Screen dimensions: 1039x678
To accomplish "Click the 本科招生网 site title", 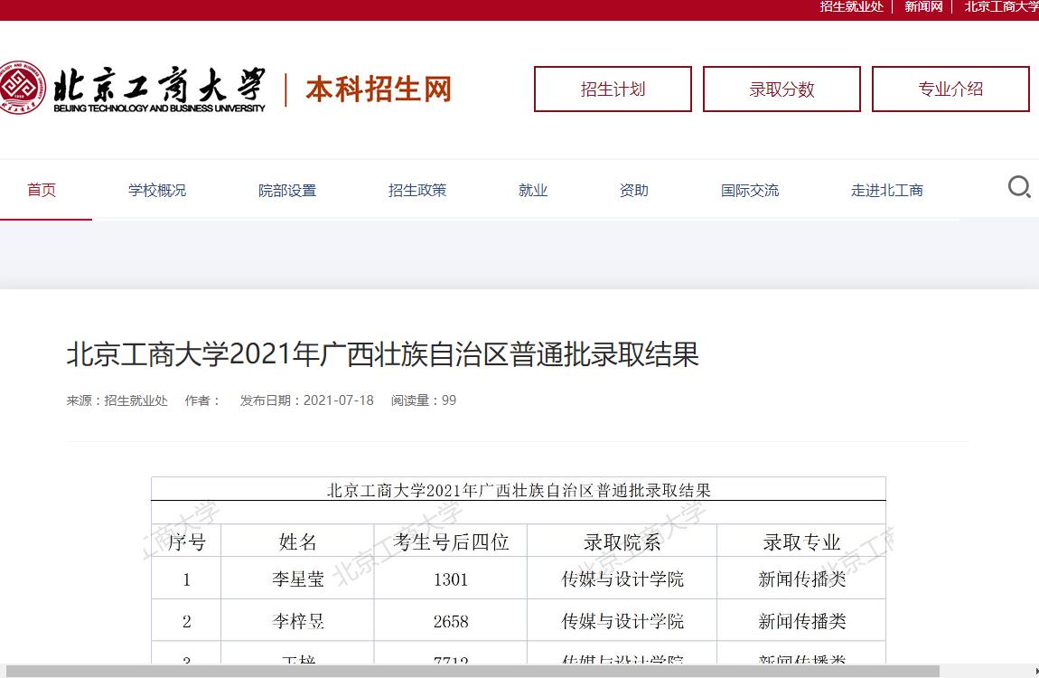I will point(379,89).
